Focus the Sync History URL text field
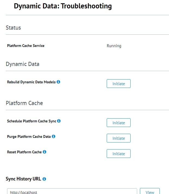 (x=72, y=192)
